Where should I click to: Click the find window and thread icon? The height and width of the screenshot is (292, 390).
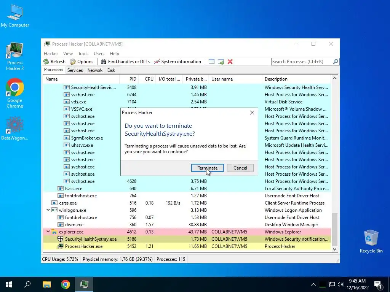click(x=221, y=62)
